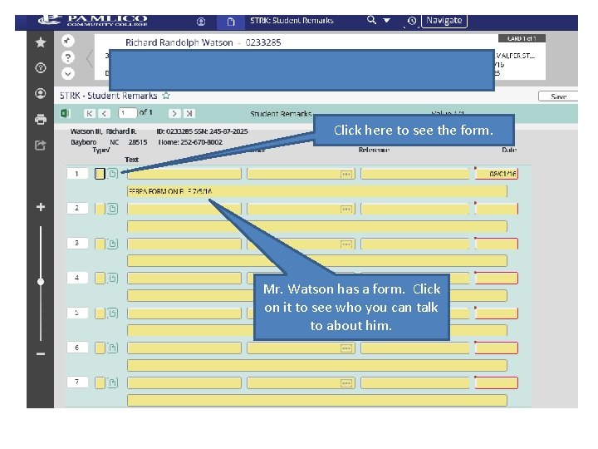Screen dimensions: 598x449
Task: Open the ellipsis lookup button on row 6
Action: point(346,348)
